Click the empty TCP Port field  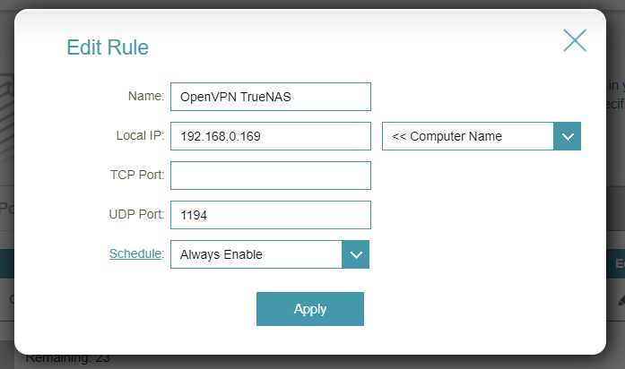tap(271, 176)
